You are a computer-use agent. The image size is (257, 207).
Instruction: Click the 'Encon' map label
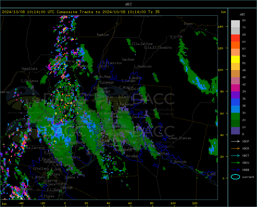click(x=188, y=24)
